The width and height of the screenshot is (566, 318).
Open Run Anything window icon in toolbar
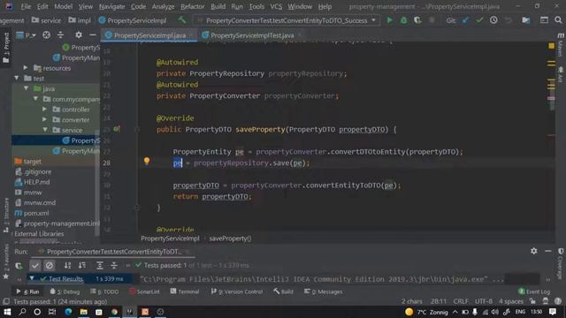pyautogui.click(x=544, y=20)
